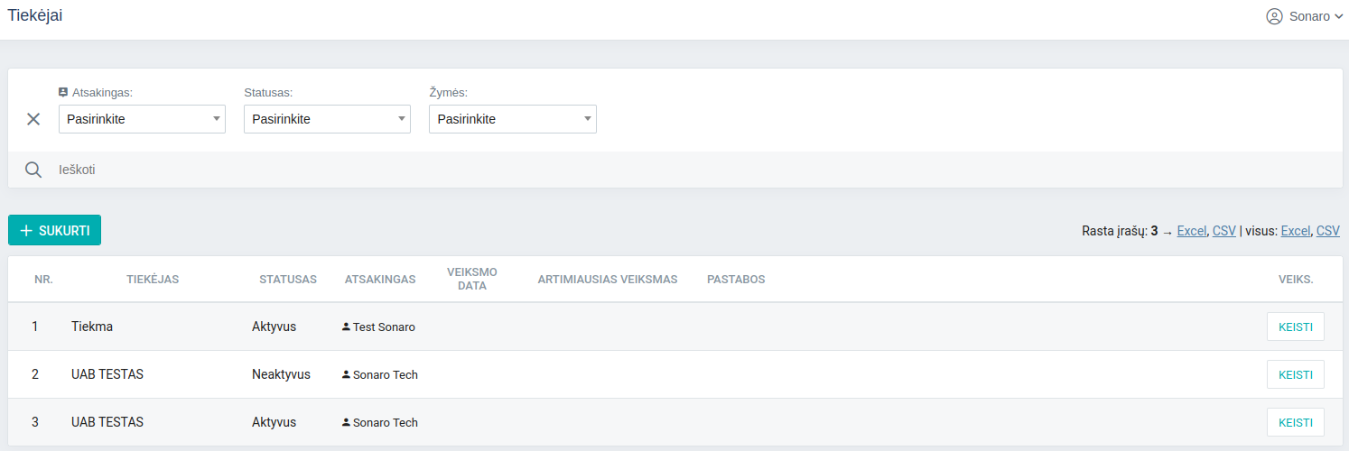Open the Žymės filter dropdown
The image size is (1349, 451).
coord(512,119)
